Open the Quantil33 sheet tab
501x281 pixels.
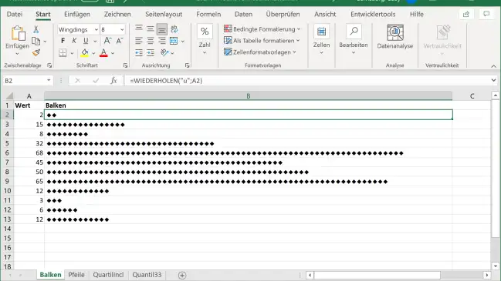coord(147,275)
